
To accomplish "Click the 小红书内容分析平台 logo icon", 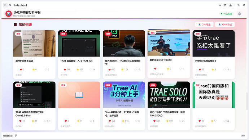I will click(9, 14).
